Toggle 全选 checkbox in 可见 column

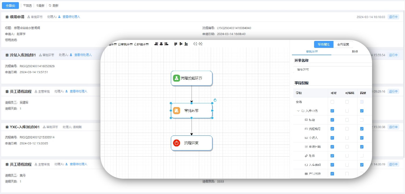coord(332,102)
